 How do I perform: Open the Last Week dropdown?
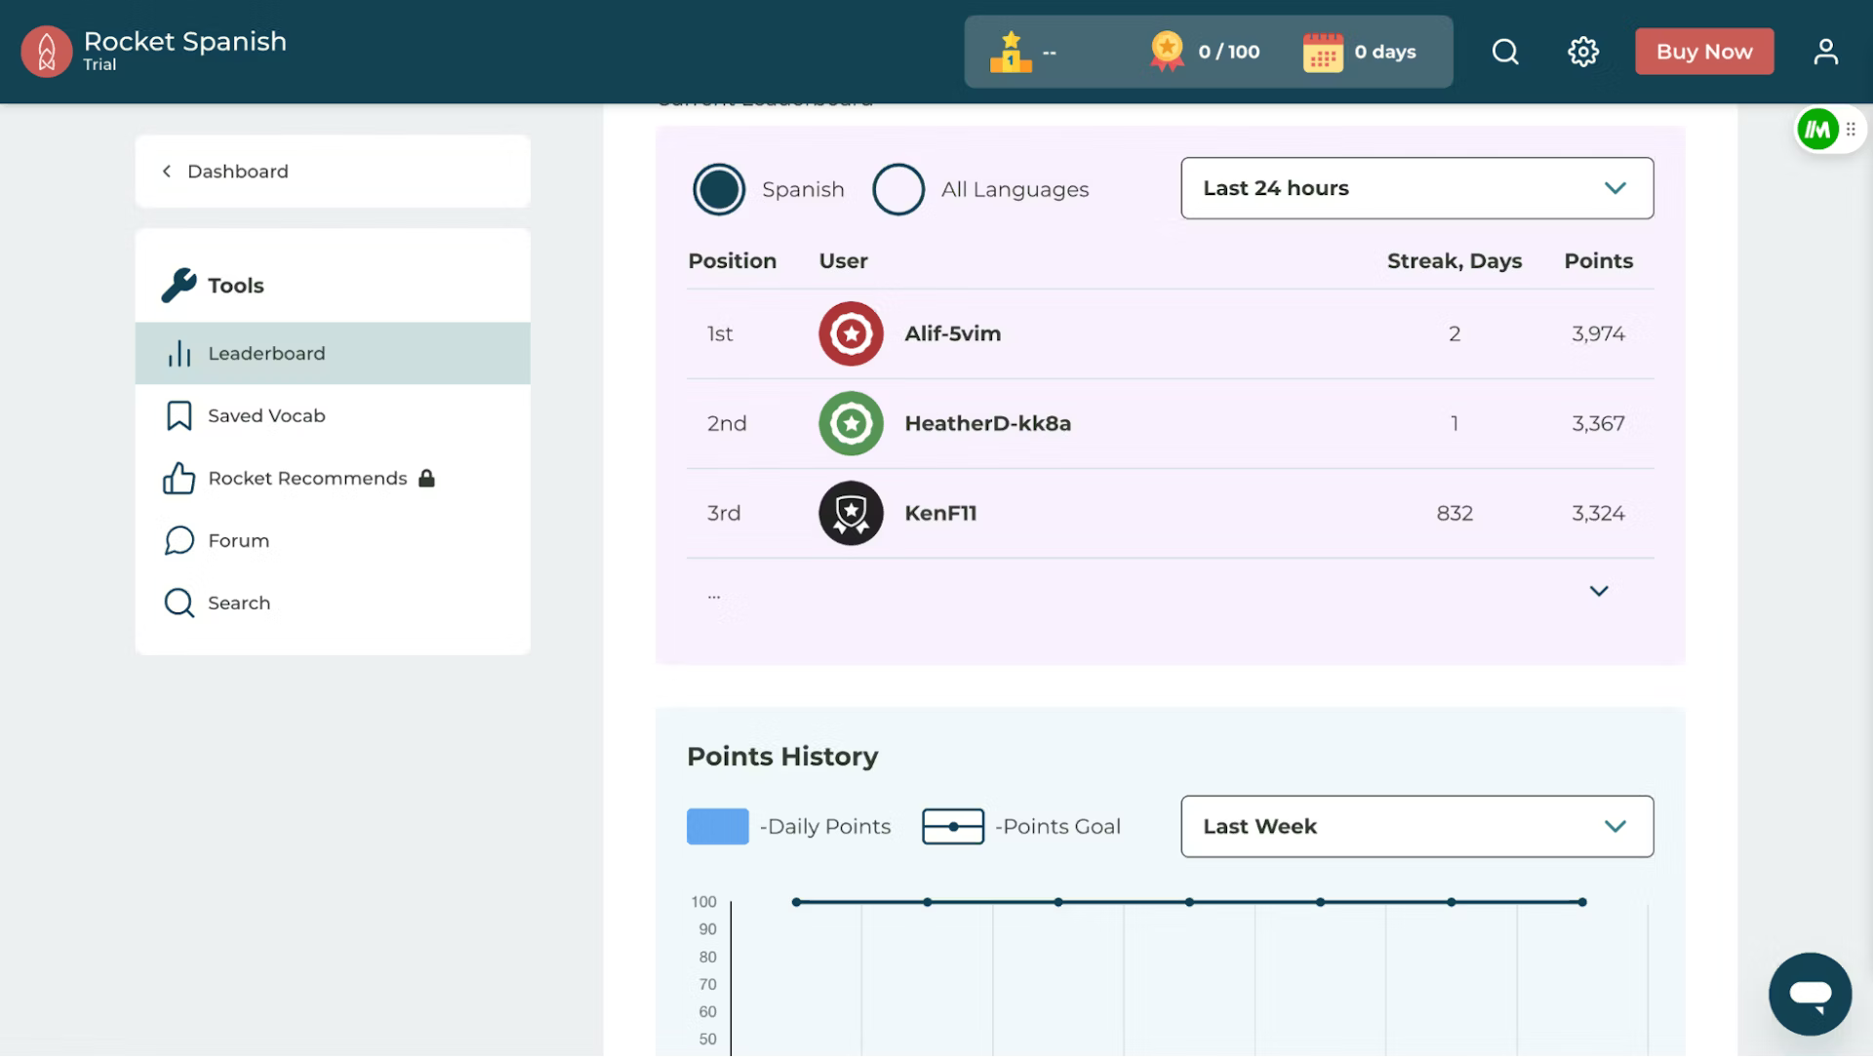(1416, 827)
